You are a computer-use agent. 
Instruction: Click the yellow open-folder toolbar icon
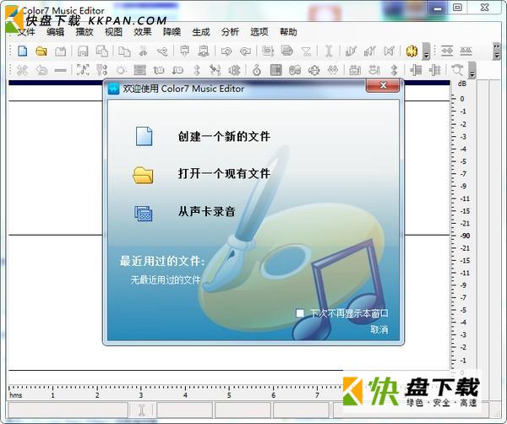[41, 51]
